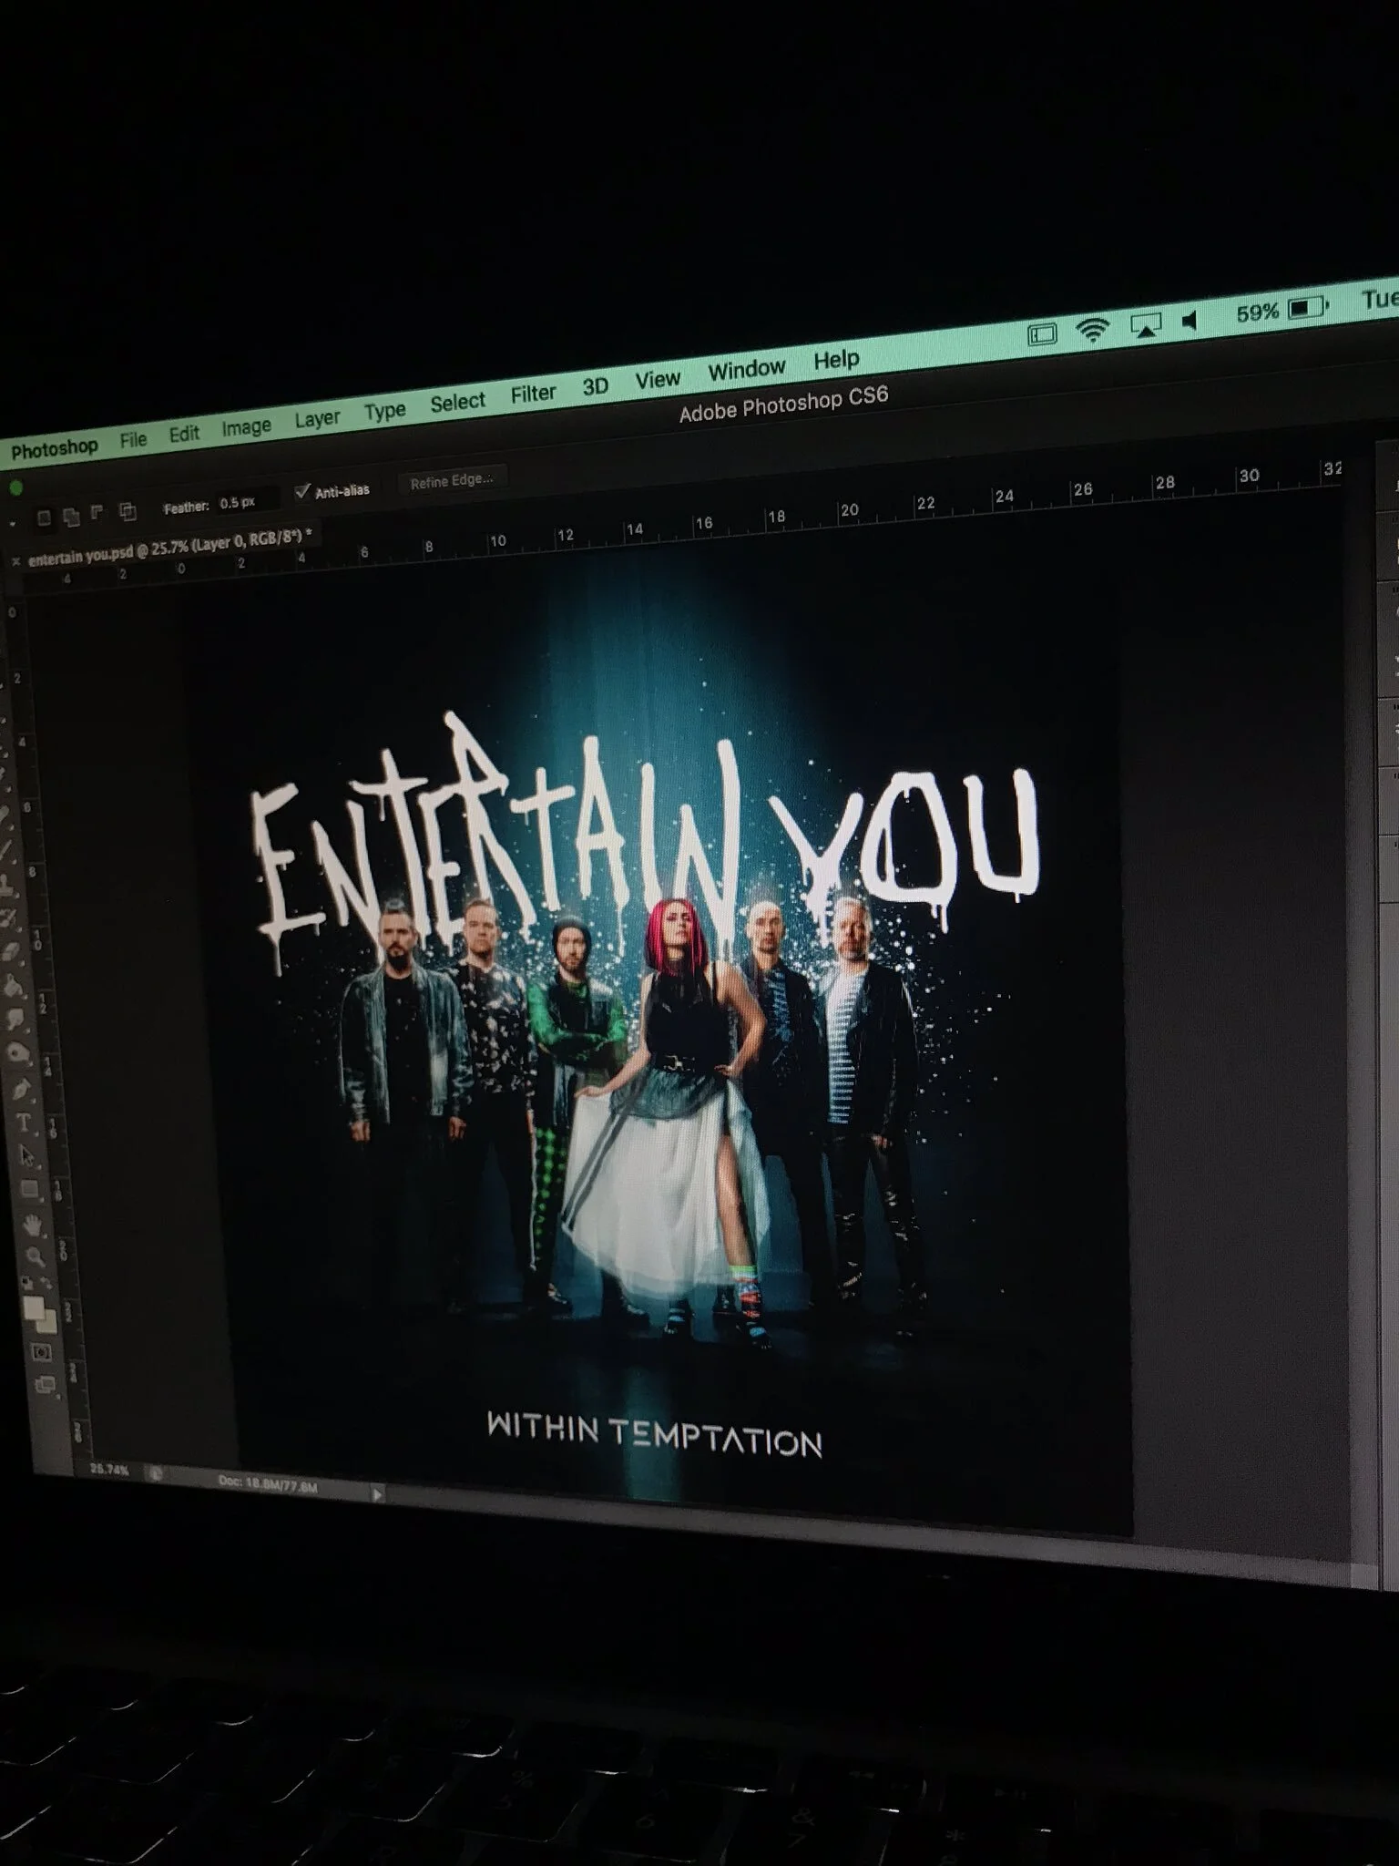
Task: Click the status bar icon beside zoom
Action: [155, 1473]
